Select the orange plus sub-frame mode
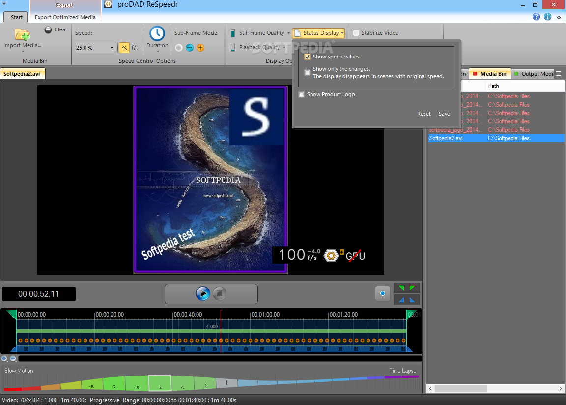This screenshot has height=405, width=566. [x=200, y=48]
